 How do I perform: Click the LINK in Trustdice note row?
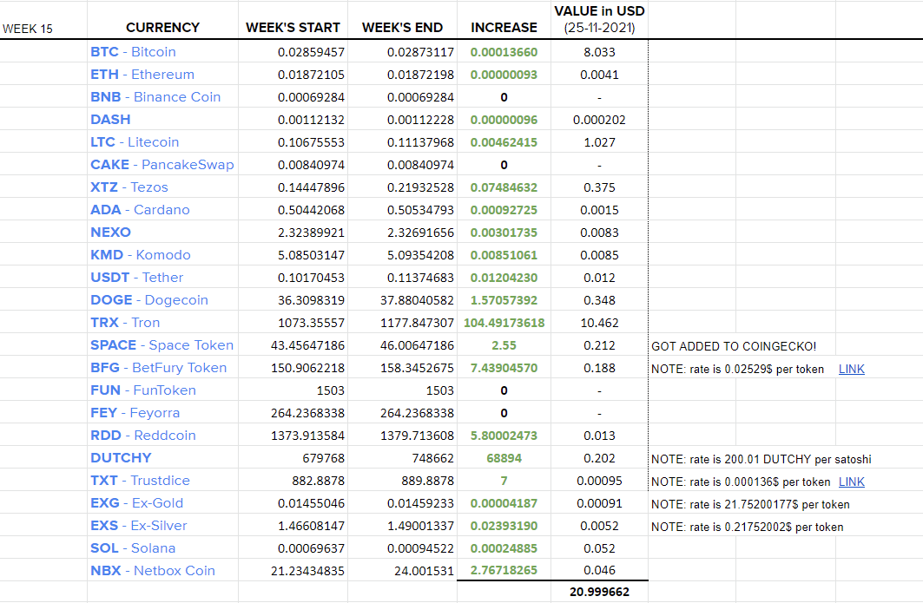click(x=851, y=482)
